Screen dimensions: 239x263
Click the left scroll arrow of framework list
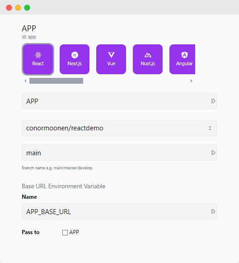(25, 81)
